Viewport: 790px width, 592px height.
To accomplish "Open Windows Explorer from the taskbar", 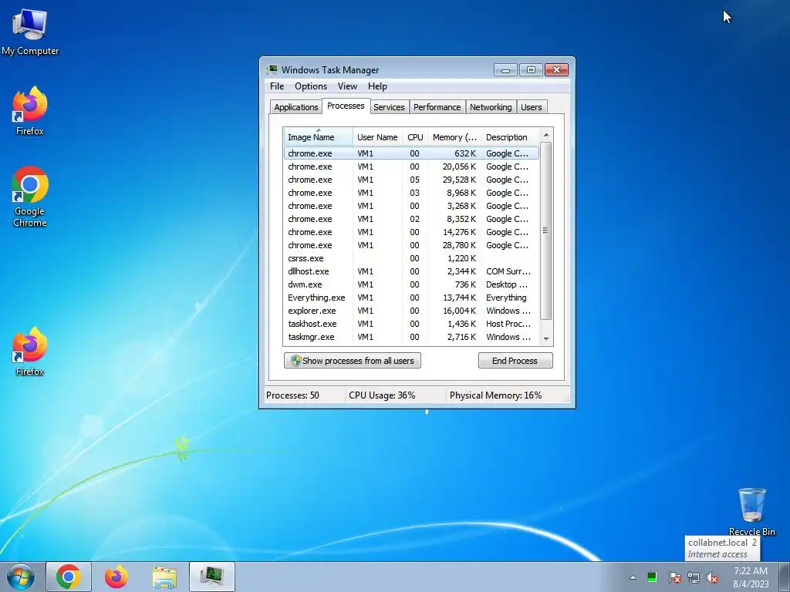I will pyautogui.click(x=164, y=577).
